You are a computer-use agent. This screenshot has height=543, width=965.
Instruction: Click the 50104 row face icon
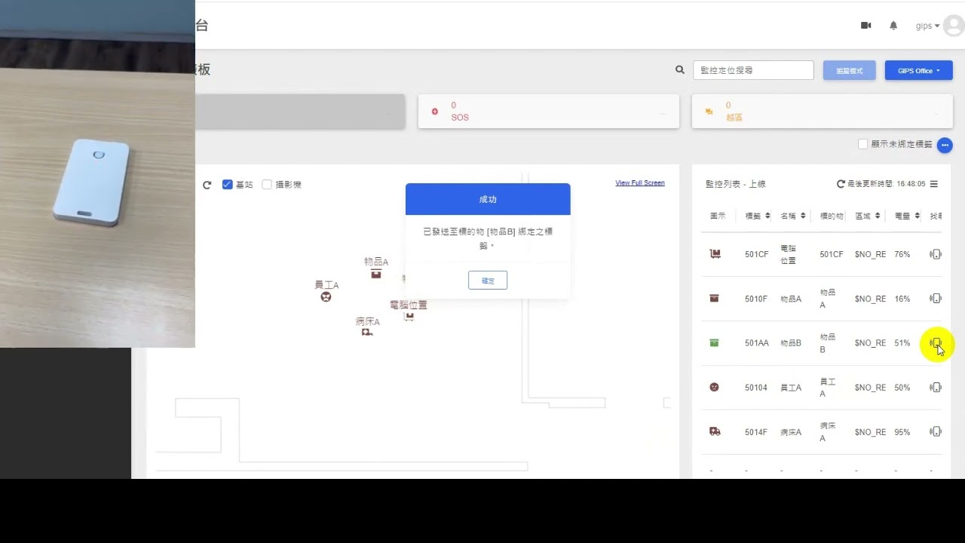pyautogui.click(x=714, y=387)
